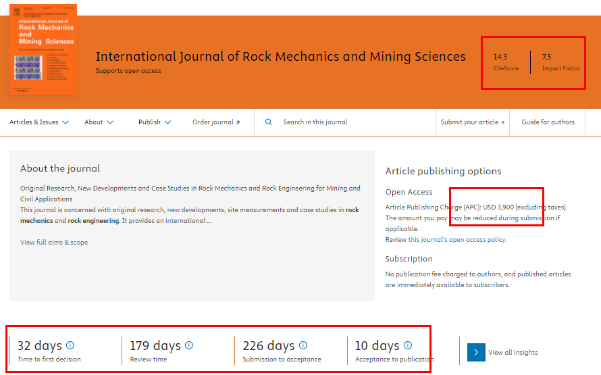Expand the About menu
This screenshot has width=601, height=375.
99,122
